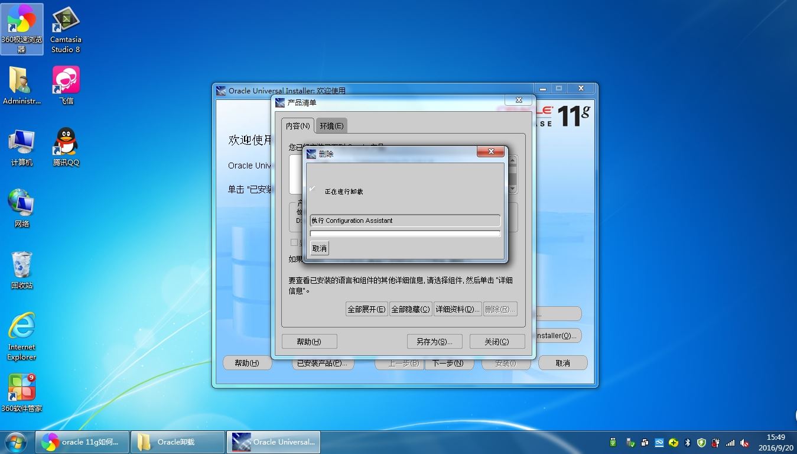
Task: Click 取消 at the installer window bottom
Action: click(x=563, y=363)
